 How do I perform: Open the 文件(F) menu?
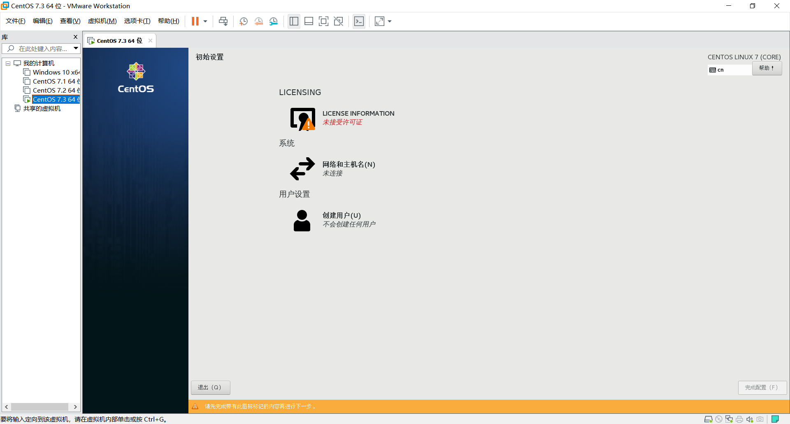point(16,21)
